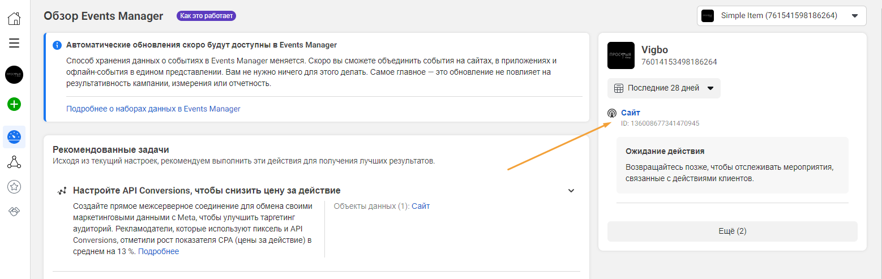Collapse the API Conversions task chevron
882x279 pixels.
(x=571, y=191)
